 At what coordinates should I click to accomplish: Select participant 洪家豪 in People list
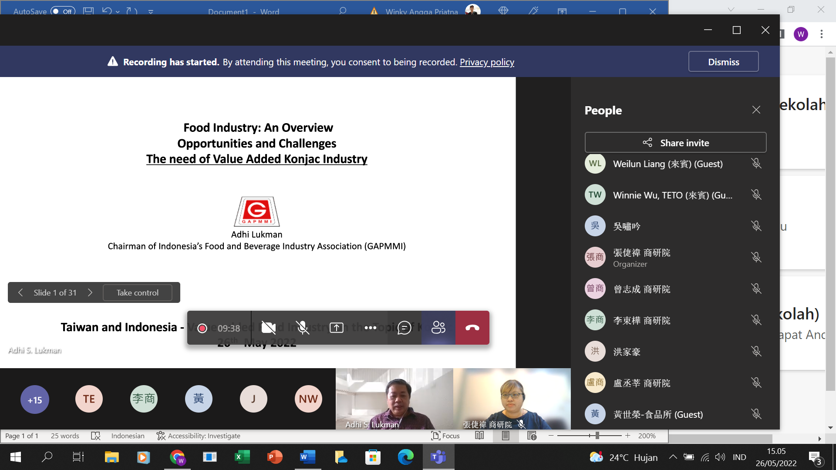[x=675, y=351]
